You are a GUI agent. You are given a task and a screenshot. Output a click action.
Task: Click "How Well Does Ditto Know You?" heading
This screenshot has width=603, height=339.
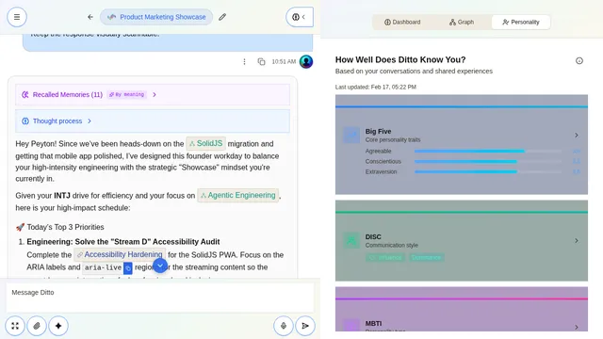(400, 59)
